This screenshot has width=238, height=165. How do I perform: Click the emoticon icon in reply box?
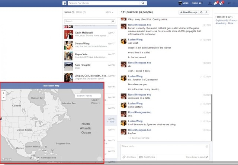(207, 146)
